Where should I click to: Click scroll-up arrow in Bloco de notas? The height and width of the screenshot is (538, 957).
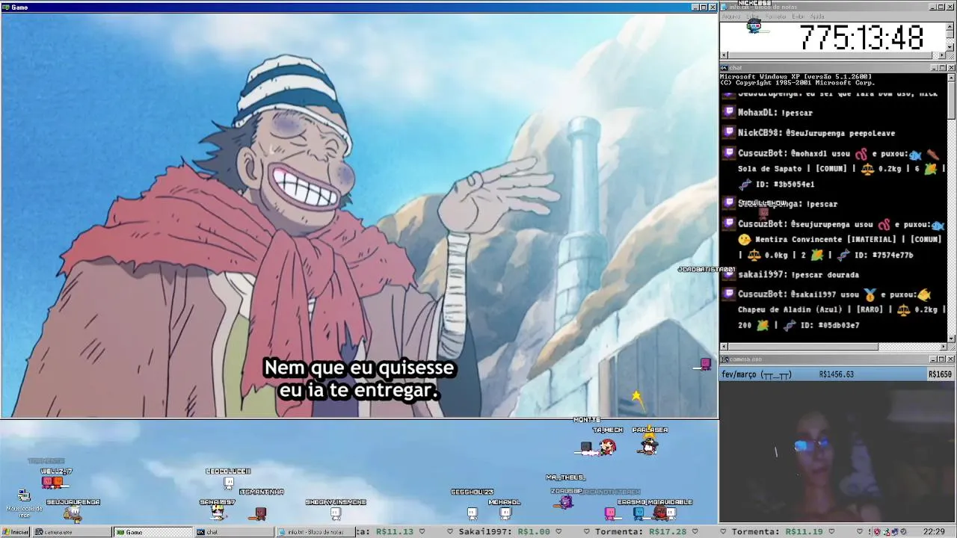tap(950, 25)
